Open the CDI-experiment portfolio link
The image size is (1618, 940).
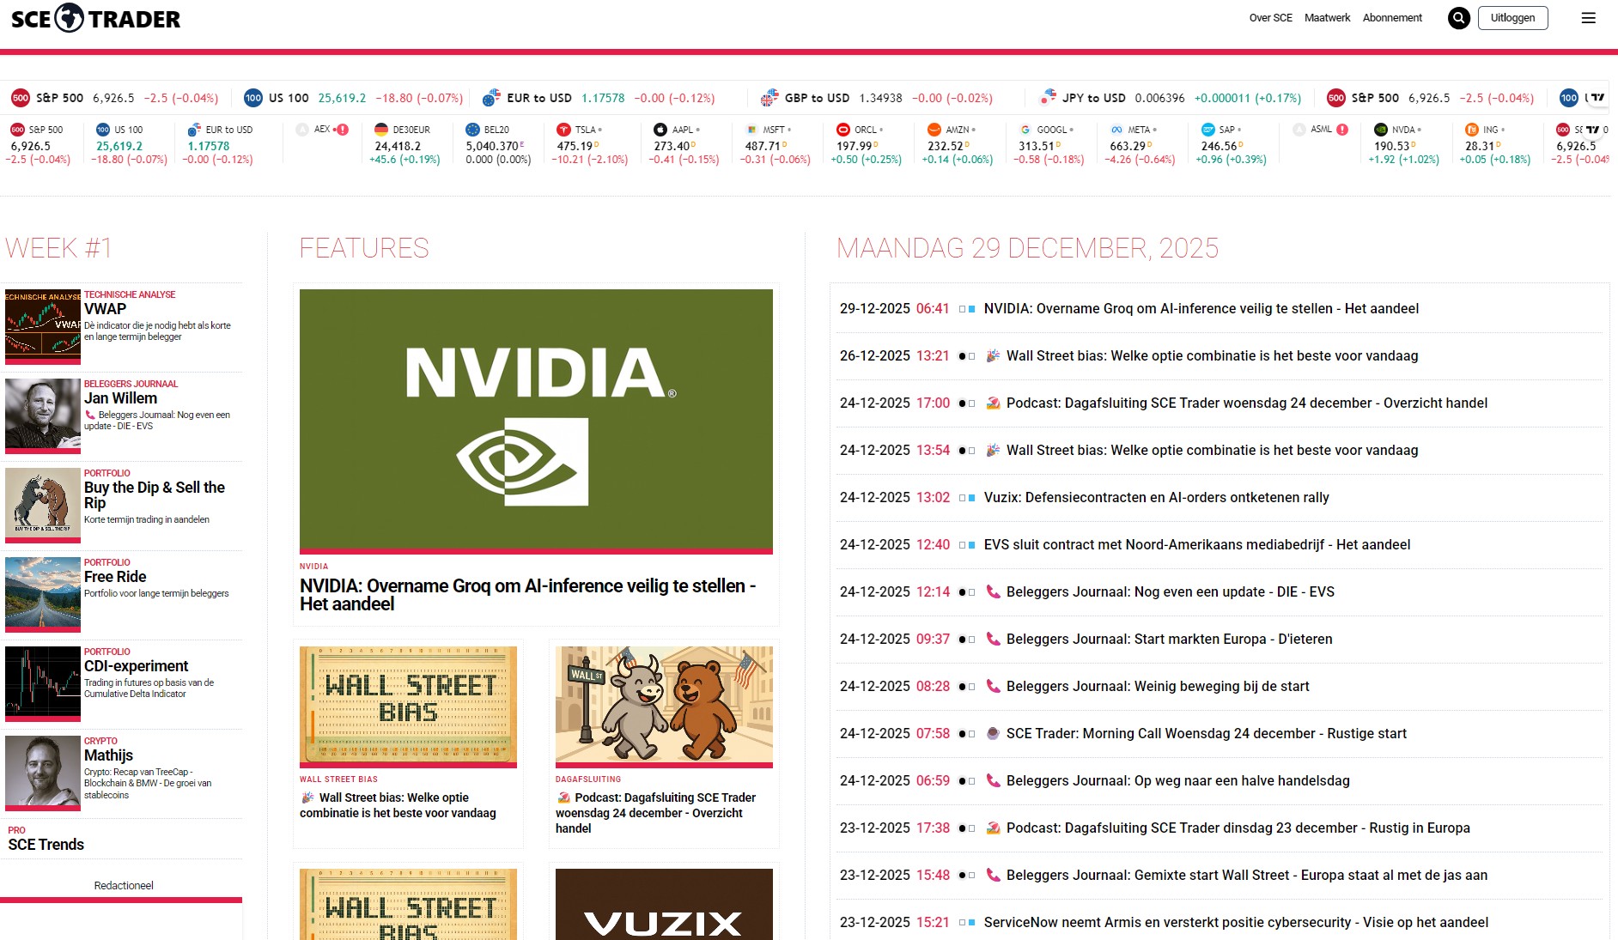click(136, 666)
